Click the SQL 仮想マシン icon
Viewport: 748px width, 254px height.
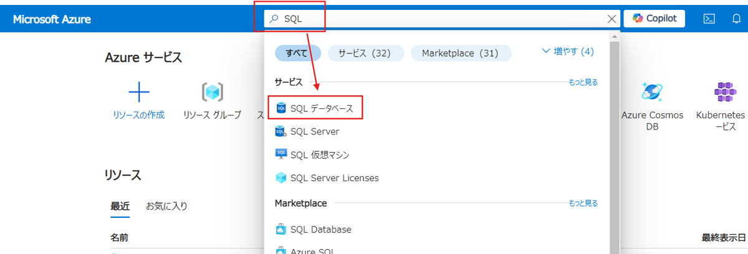pos(281,154)
